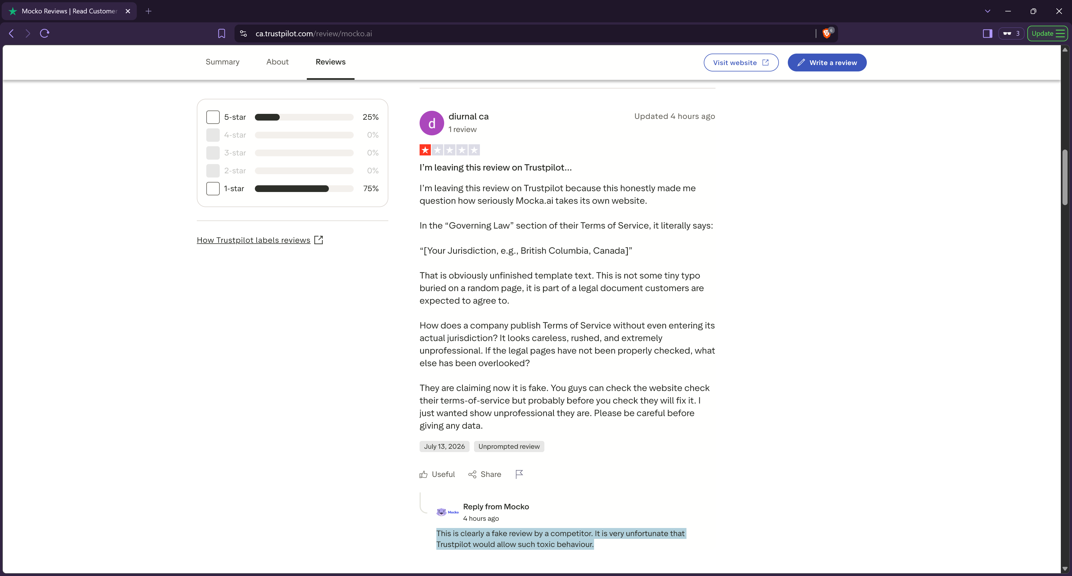1072x576 pixels.
Task: Click the scrollbar up arrow
Action: (1065, 49)
